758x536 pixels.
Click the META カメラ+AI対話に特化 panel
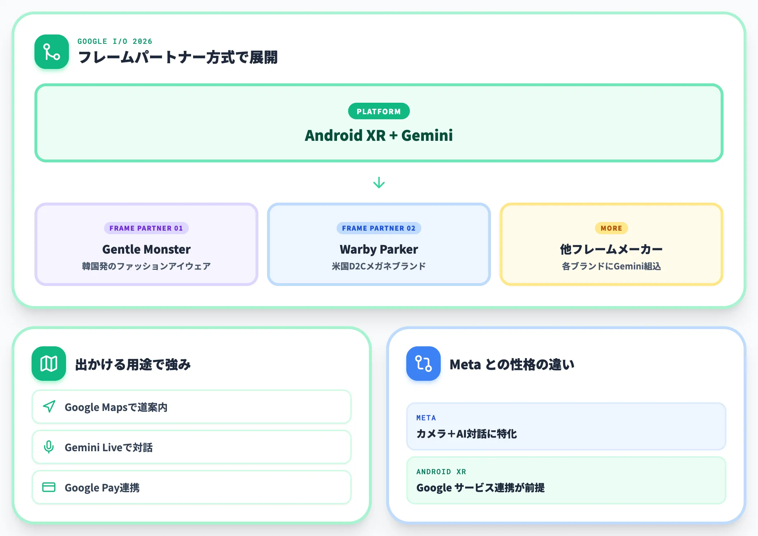click(x=566, y=426)
